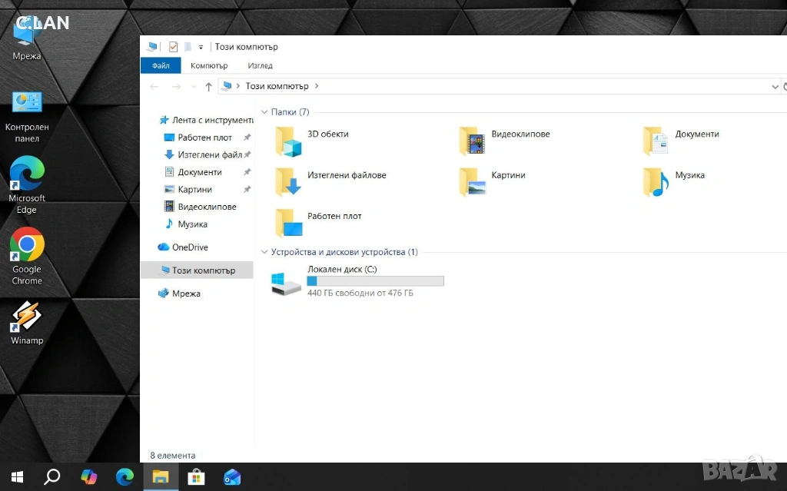Open the 3D обекти folder

click(290, 141)
